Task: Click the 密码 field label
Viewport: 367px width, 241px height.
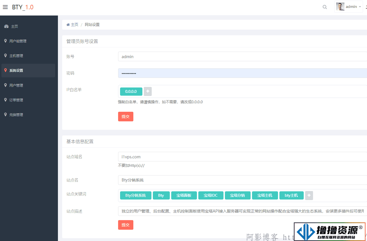Action: 70,73
